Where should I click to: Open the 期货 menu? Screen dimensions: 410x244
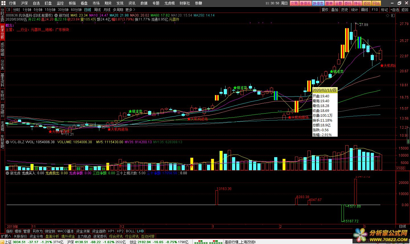coord(108,3)
